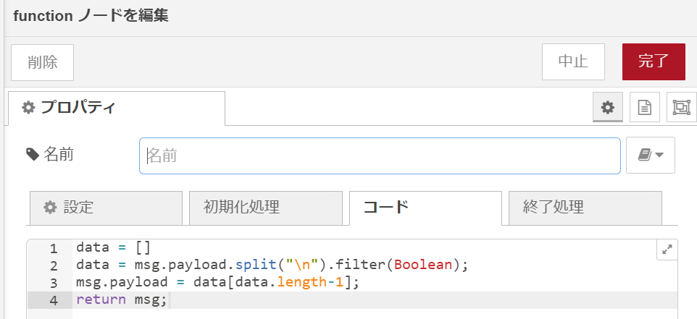Screen dimensions: 697x319
Task: Open node appearance settings icon
Action: coord(682,107)
